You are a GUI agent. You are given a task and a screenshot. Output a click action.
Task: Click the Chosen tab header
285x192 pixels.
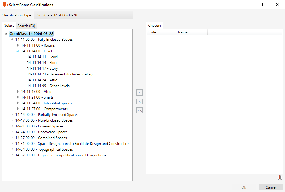pyautogui.click(x=155, y=26)
